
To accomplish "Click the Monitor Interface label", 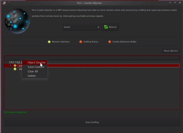I will coord(61,42).
